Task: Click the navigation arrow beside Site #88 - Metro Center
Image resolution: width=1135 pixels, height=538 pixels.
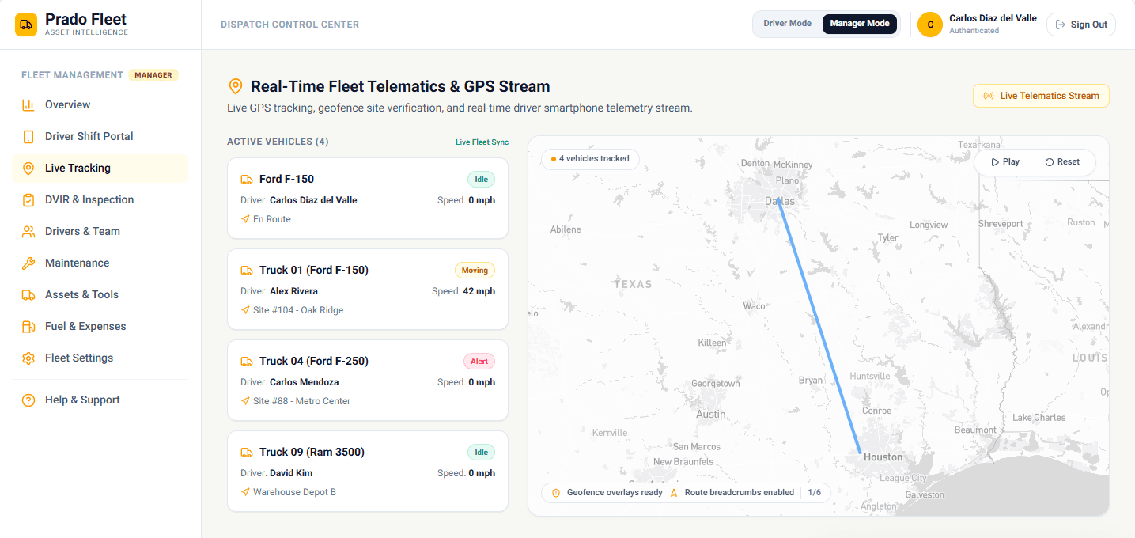Action: coord(245,401)
